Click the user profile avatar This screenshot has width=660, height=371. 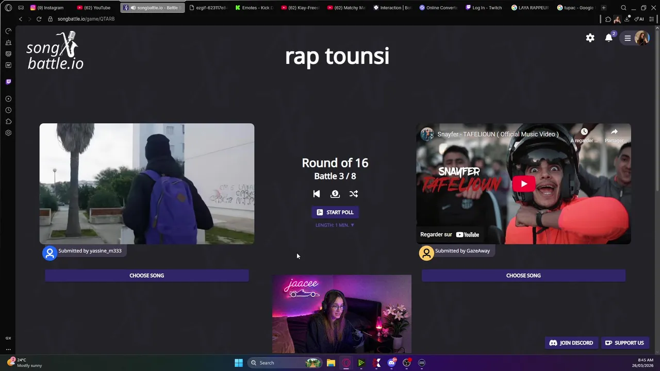642,38
